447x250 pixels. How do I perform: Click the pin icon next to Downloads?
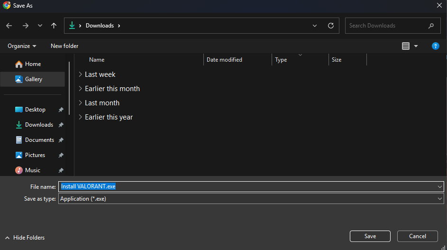[61, 125]
